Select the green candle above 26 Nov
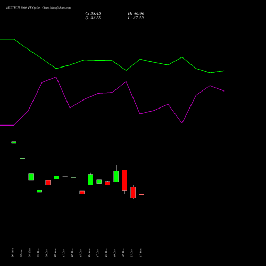This screenshot has width=266, height=266. pos(14,142)
